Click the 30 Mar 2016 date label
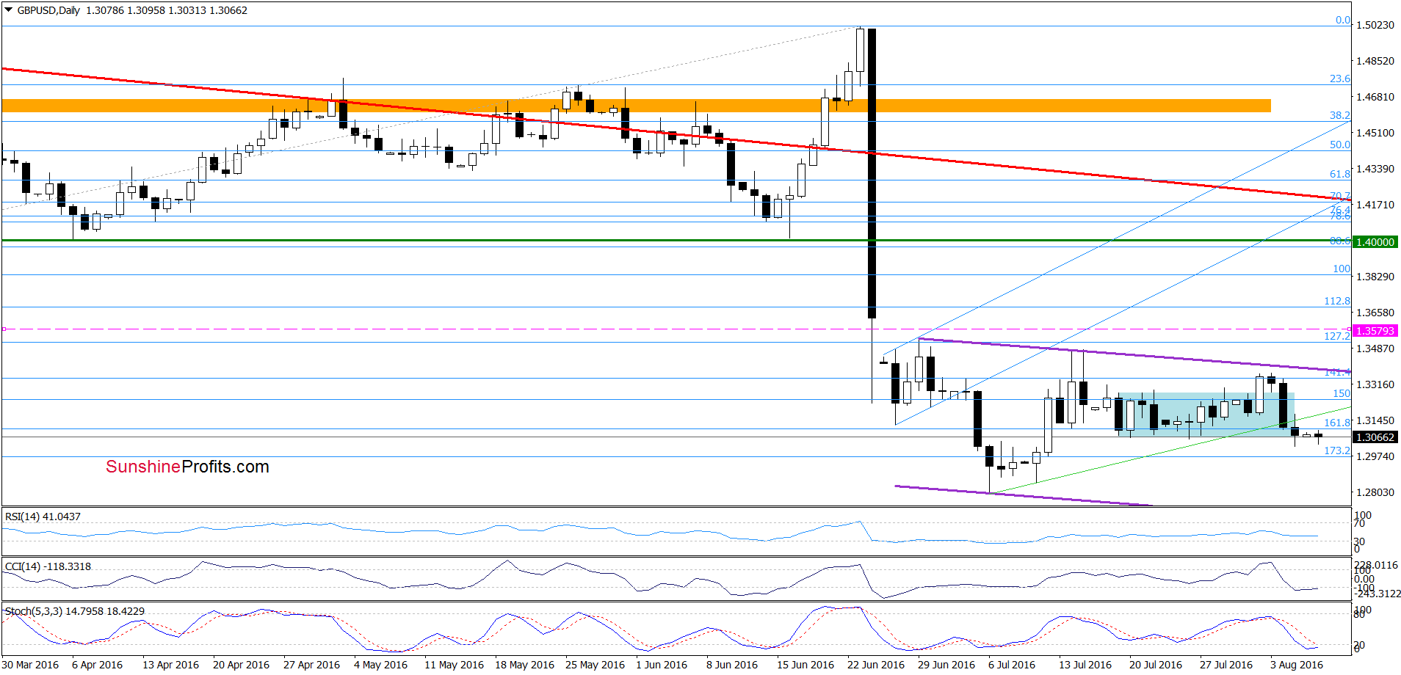 pos(30,665)
